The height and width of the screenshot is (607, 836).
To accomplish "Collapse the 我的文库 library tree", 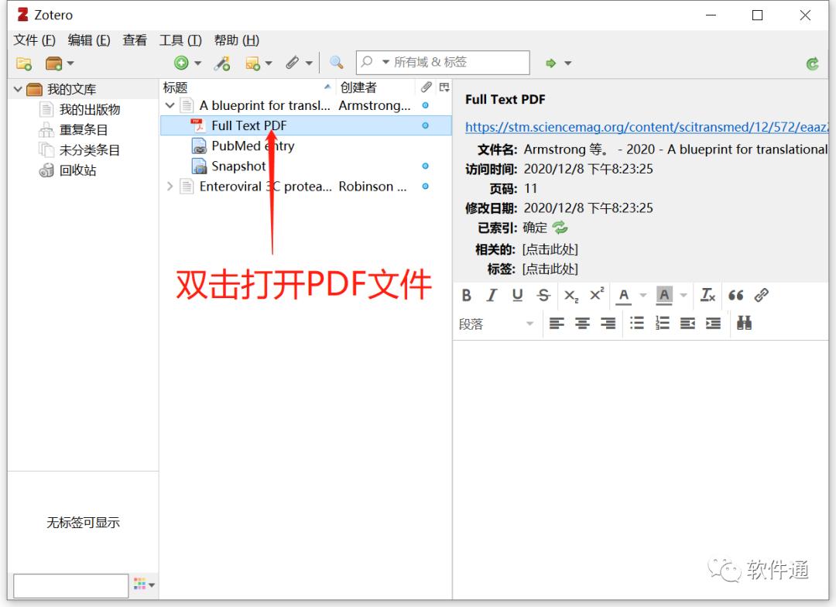I will click(18, 89).
